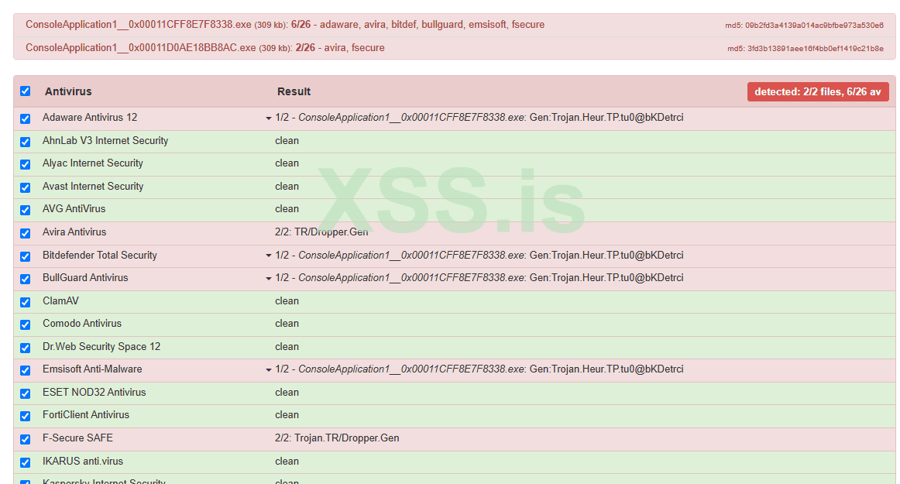Screen dimensions: 900x484
Task: Click the Dr.Web Security Space 12 name
Action: pyautogui.click(x=101, y=346)
